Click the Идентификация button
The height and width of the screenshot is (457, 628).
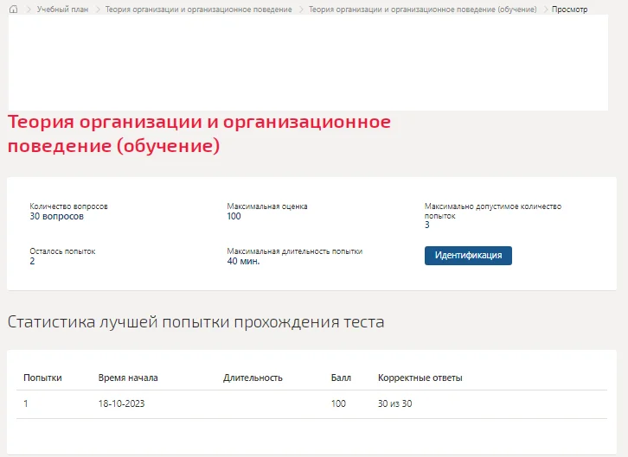468,256
